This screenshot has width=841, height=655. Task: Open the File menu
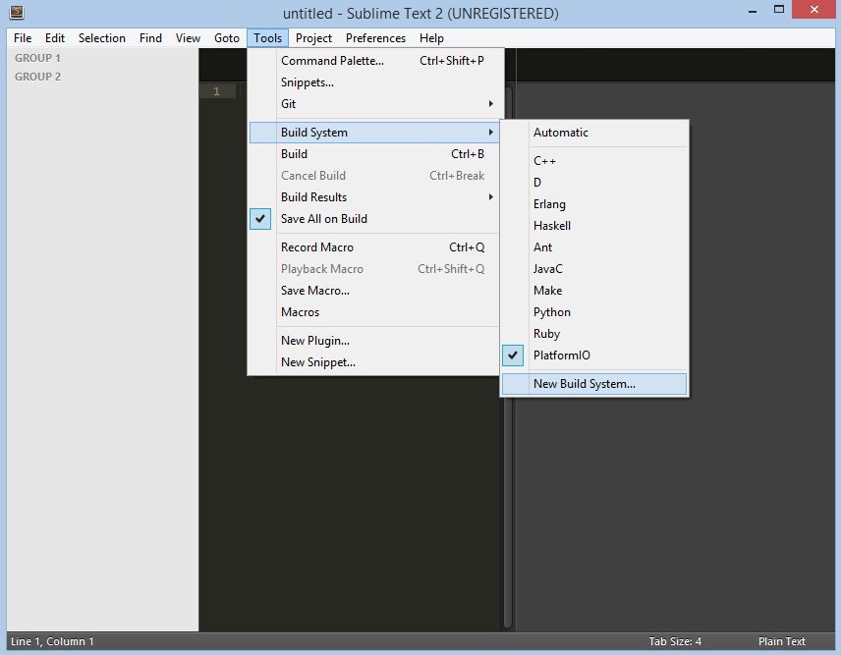23,38
